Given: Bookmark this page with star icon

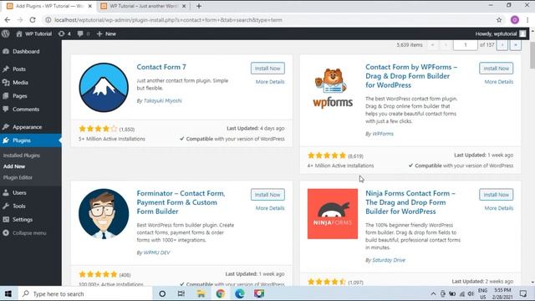Looking at the screenshot, I should (499, 20).
